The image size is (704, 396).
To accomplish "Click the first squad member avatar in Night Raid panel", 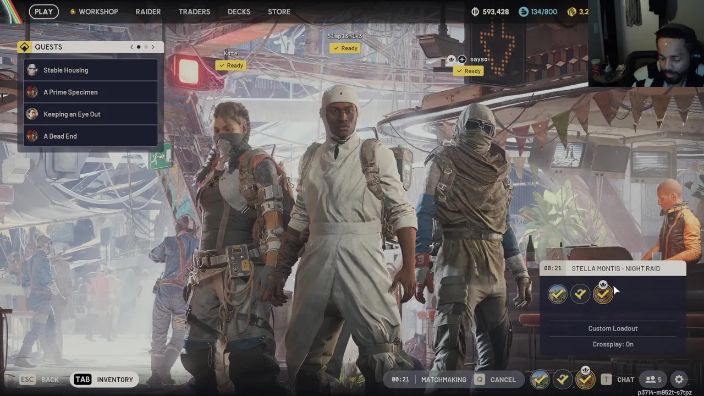I will [x=557, y=294].
